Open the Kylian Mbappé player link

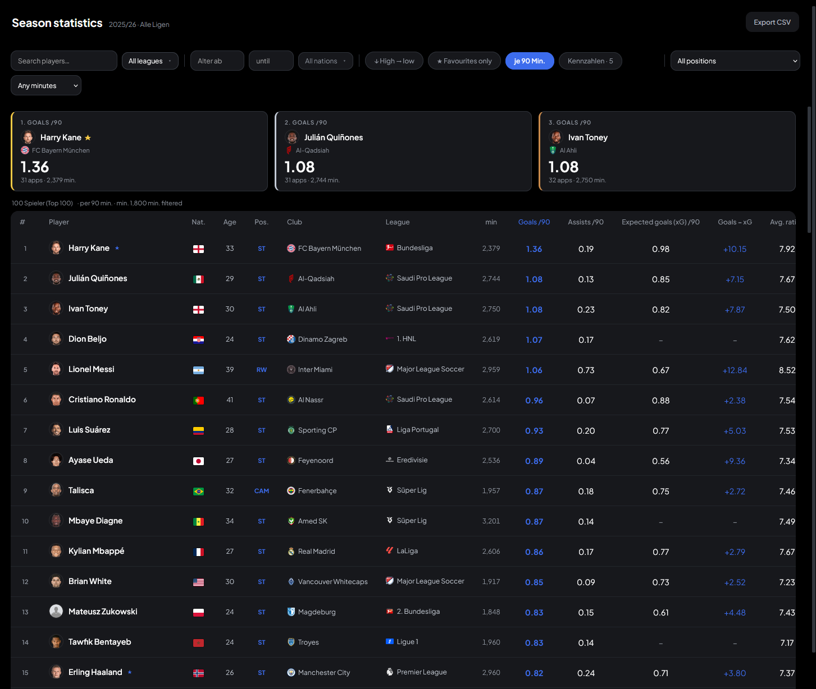pyautogui.click(x=97, y=551)
